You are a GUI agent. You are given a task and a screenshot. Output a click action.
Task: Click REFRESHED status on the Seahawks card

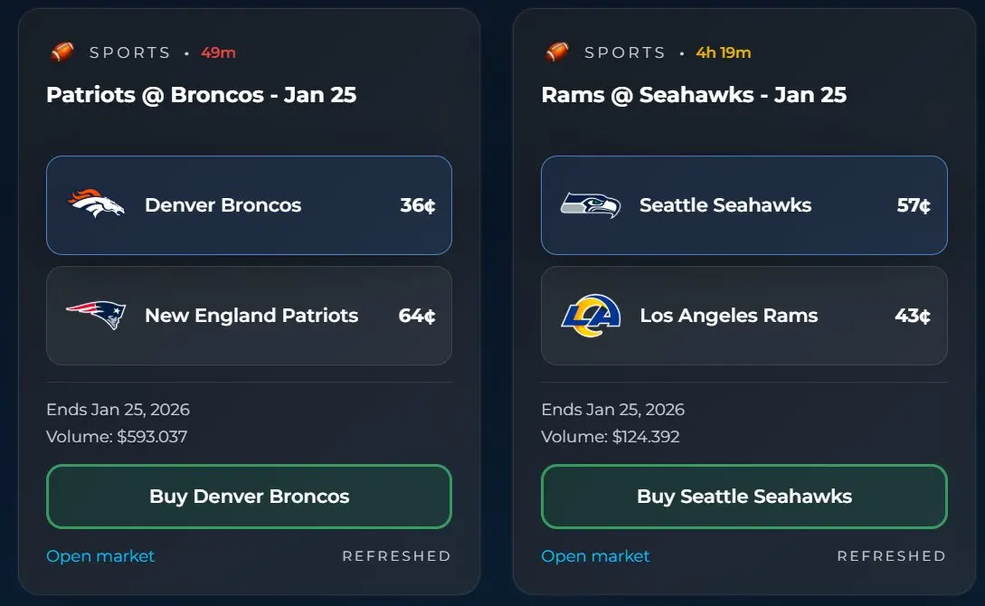pyautogui.click(x=891, y=556)
